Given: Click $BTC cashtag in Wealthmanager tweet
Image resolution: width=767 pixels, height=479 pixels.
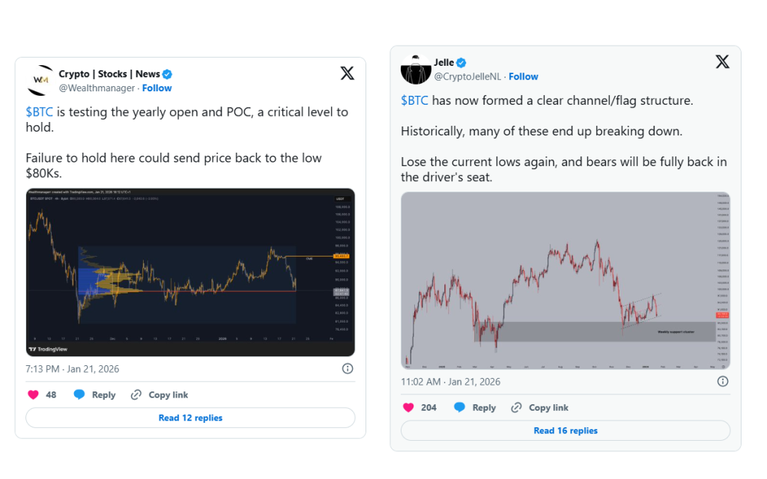Looking at the screenshot, I should tap(39, 112).
